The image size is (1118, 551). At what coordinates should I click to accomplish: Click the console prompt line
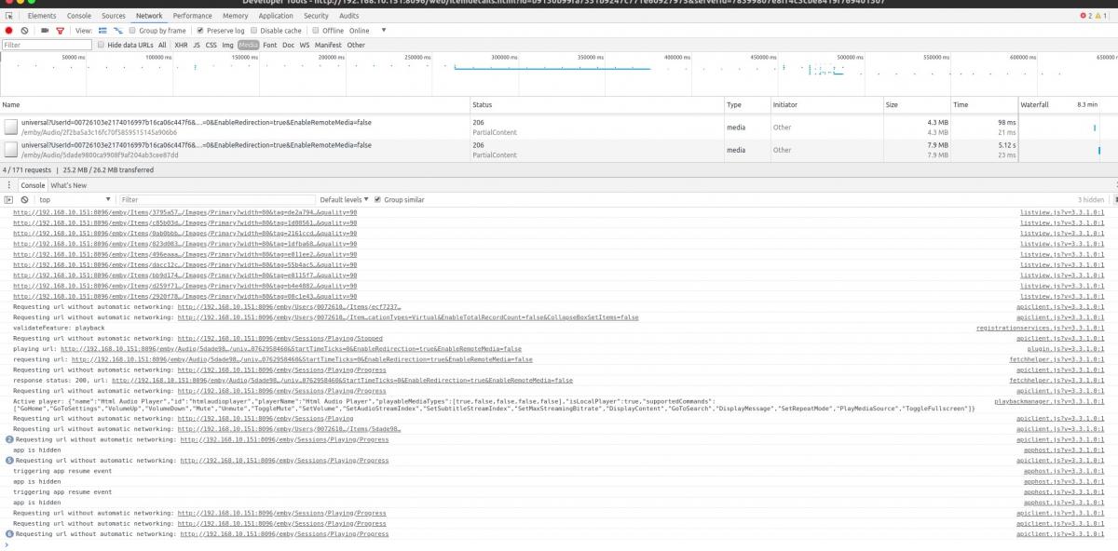point(559,544)
